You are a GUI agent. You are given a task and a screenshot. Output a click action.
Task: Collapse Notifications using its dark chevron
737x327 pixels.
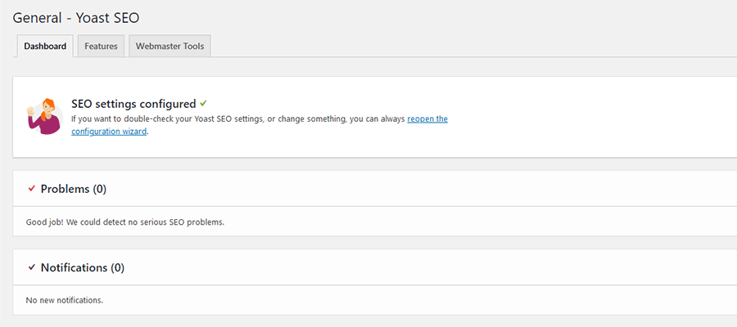tap(32, 267)
